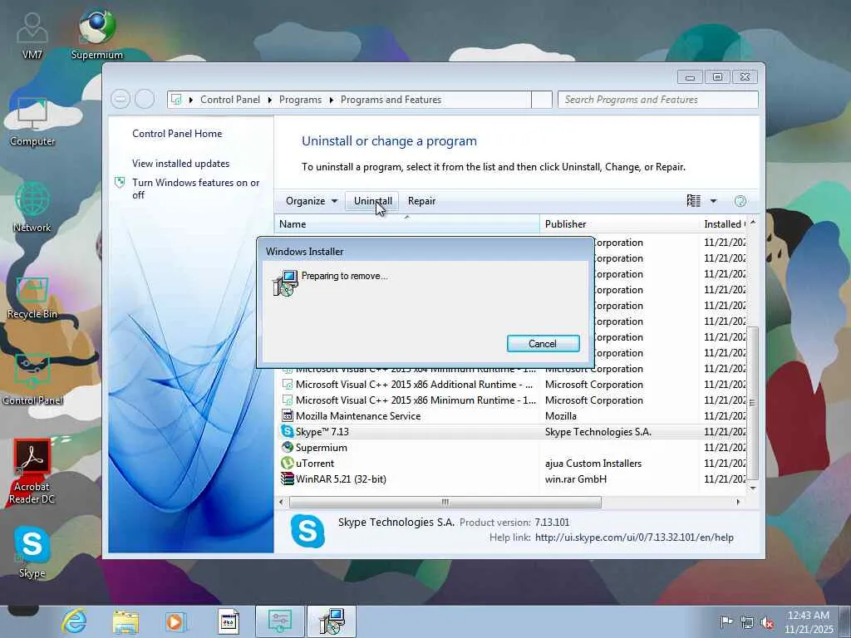The height and width of the screenshot is (638, 851).
Task: Open the Skype desktop shortcut
Action: pyautogui.click(x=32, y=552)
